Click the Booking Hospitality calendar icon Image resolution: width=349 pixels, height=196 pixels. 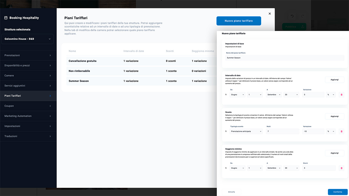6,18
